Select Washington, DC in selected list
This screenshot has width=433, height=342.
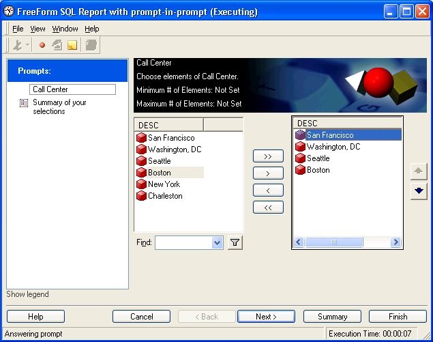331,147
